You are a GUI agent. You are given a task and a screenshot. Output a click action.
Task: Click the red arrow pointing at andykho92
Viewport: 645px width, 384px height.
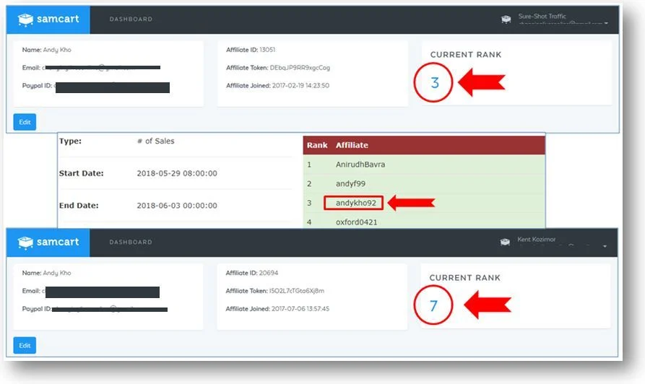click(411, 203)
